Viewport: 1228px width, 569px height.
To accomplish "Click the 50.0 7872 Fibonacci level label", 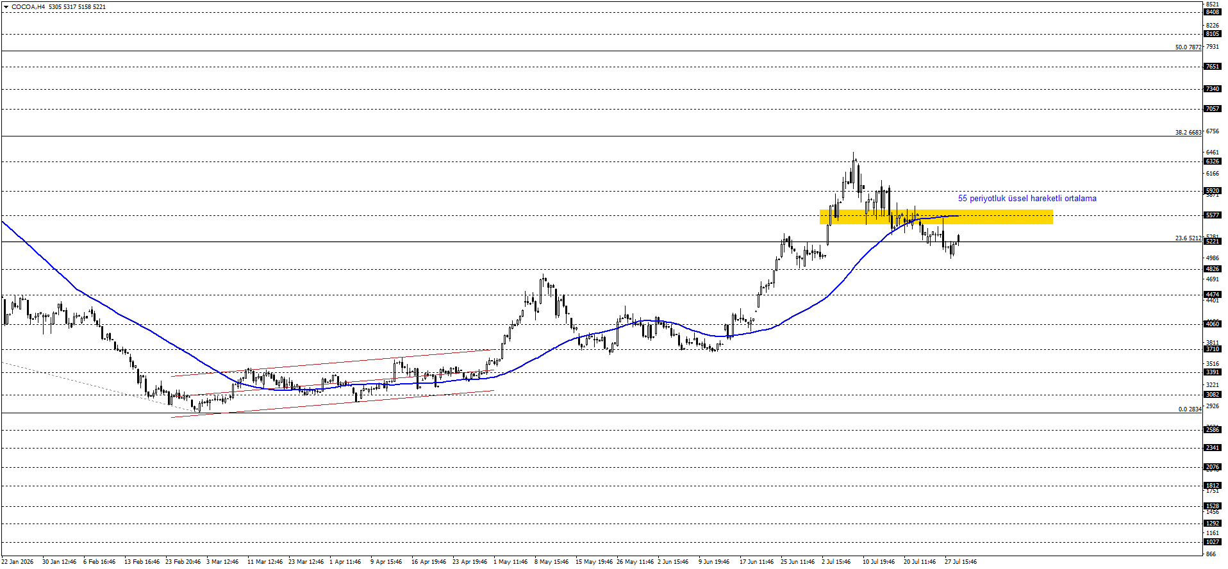I will (x=1188, y=47).
